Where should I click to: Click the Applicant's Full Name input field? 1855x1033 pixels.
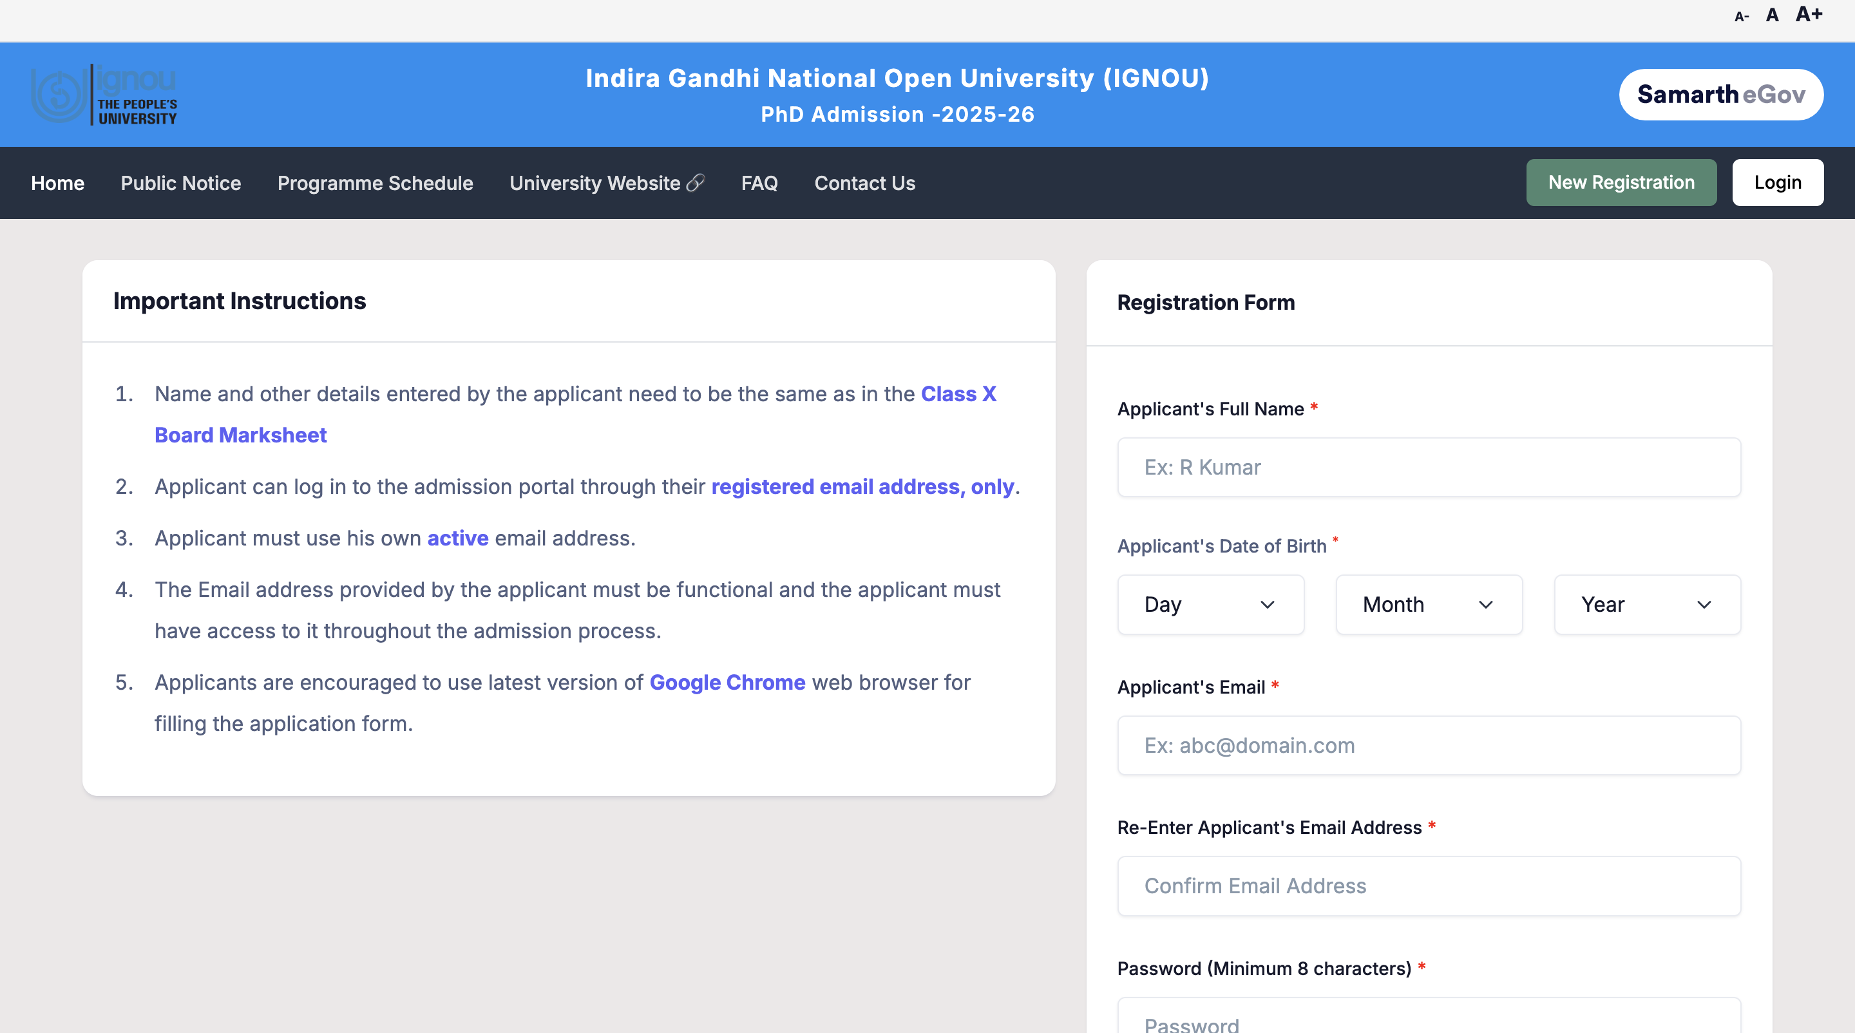pyautogui.click(x=1428, y=467)
